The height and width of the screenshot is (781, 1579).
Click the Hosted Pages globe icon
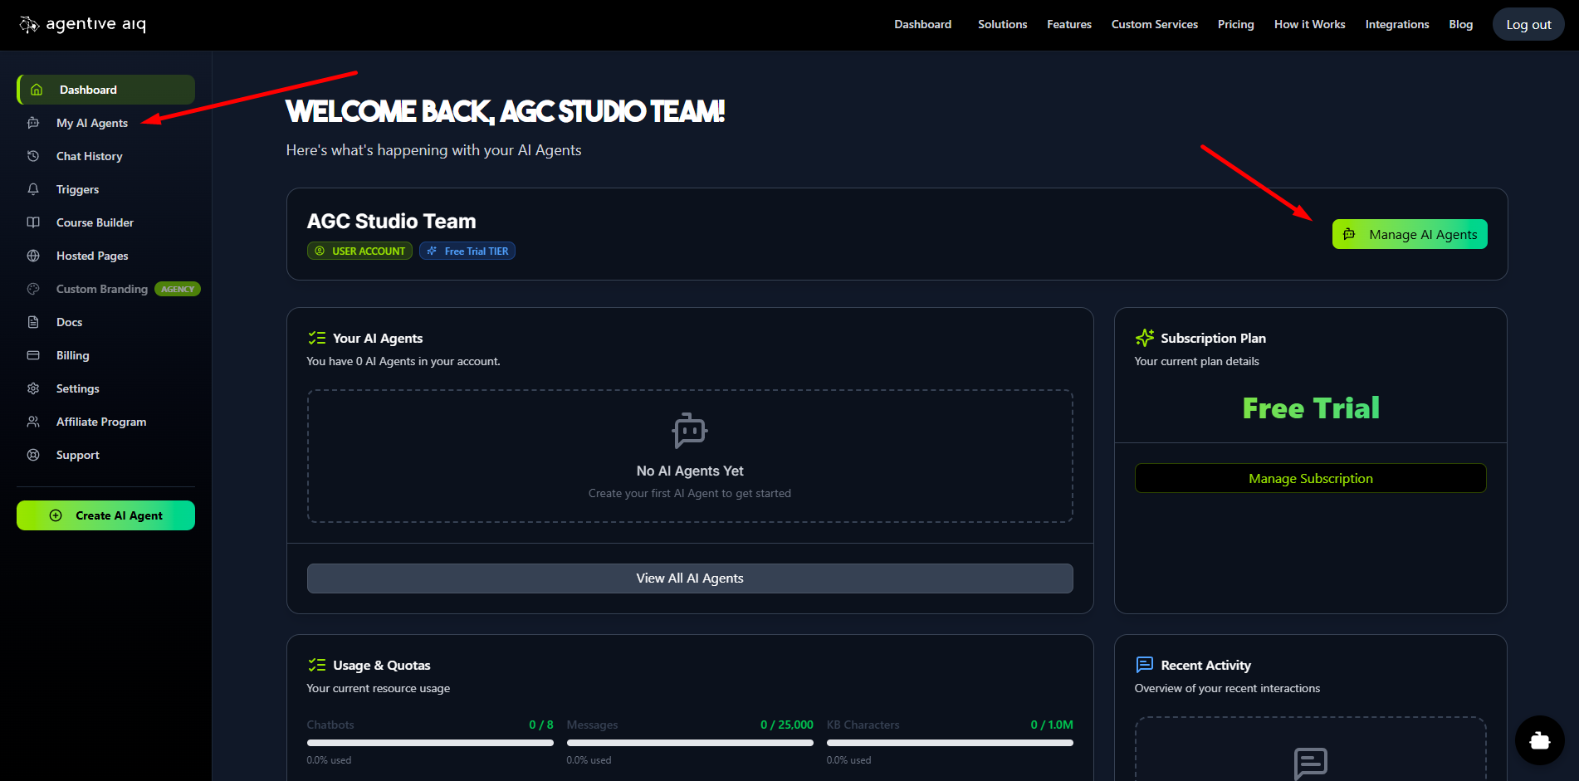click(x=33, y=256)
